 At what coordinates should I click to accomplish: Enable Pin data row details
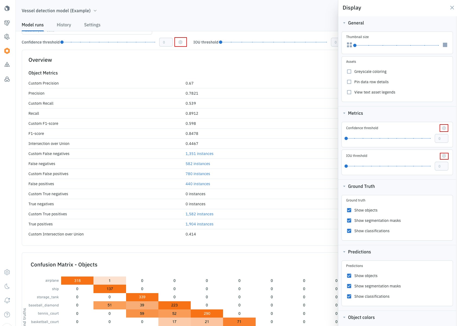tap(349, 82)
